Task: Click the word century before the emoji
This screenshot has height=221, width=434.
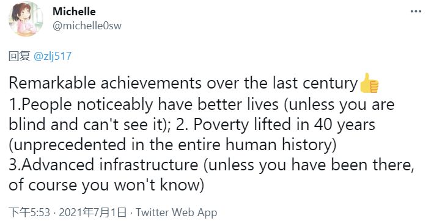Action: point(330,84)
